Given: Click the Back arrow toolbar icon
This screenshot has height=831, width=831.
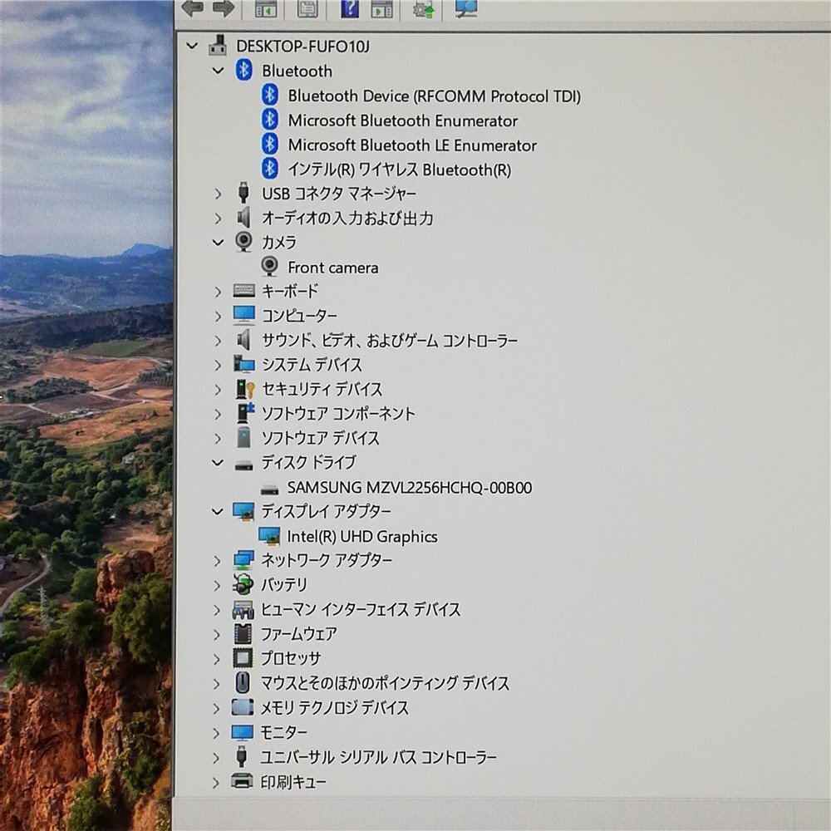Looking at the screenshot, I should [x=192, y=8].
